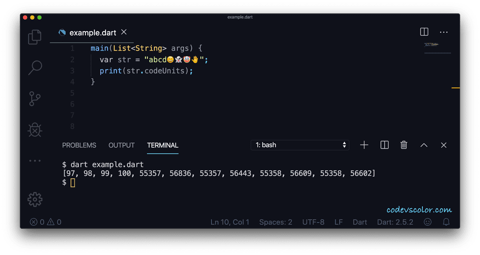480x255 pixels.
Task: Create a new terminal with plus icon
Action: coord(364,145)
